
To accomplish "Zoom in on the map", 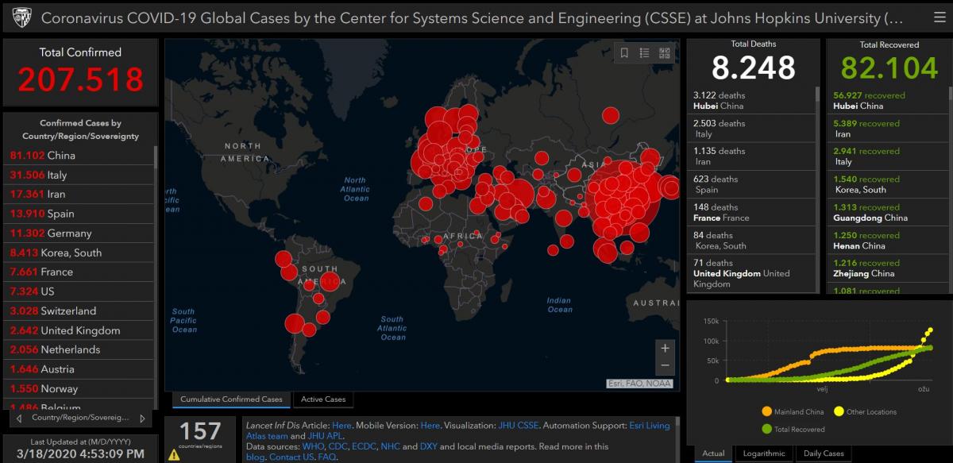I will pos(665,348).
